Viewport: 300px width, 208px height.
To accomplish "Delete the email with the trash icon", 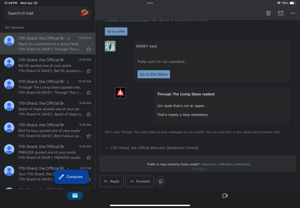I will tap(268, 13).
